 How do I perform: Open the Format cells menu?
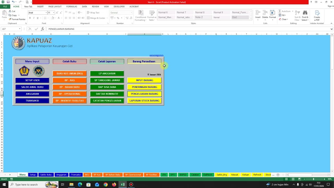coord(272,15)
